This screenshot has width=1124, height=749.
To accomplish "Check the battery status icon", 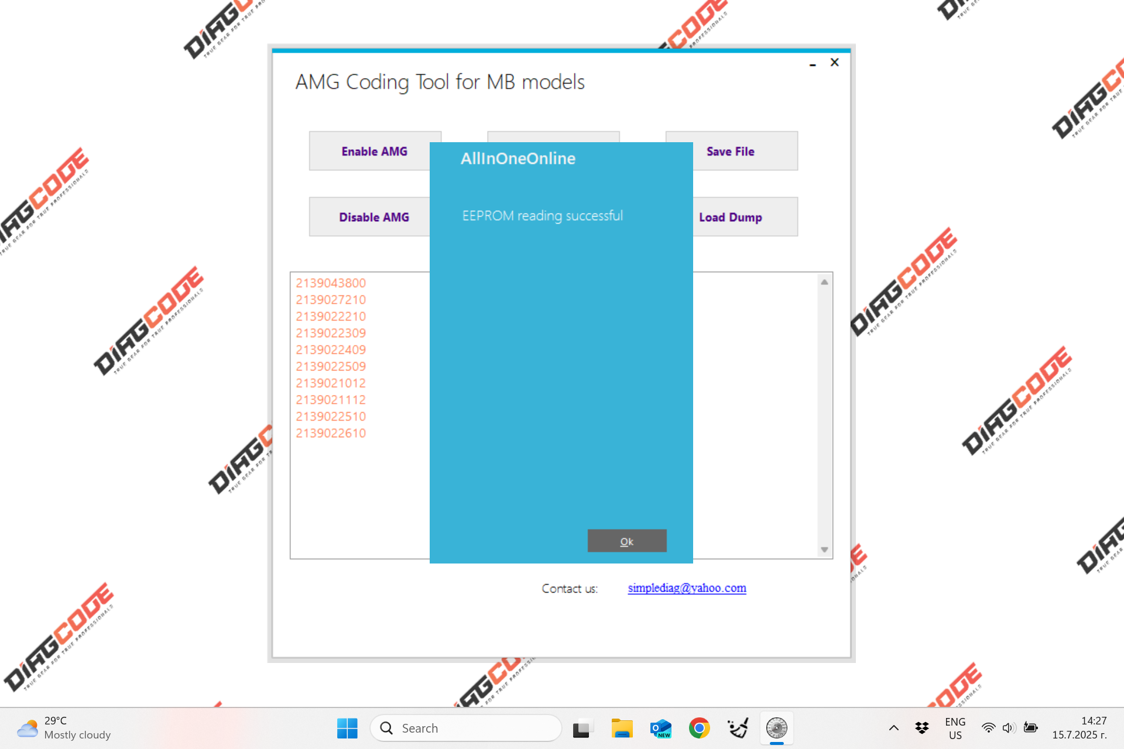I will coord(1030,728).
